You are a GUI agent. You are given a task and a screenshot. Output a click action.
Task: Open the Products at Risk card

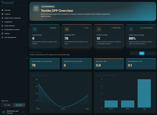[x=109, y=36]
